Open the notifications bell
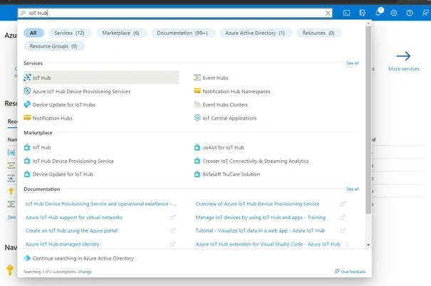431x286 pixels. click(x=378, y=12)
